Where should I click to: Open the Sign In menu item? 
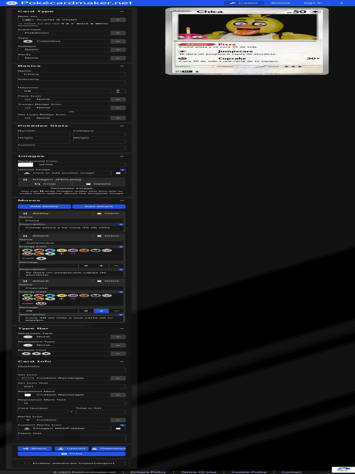point(313,3)
